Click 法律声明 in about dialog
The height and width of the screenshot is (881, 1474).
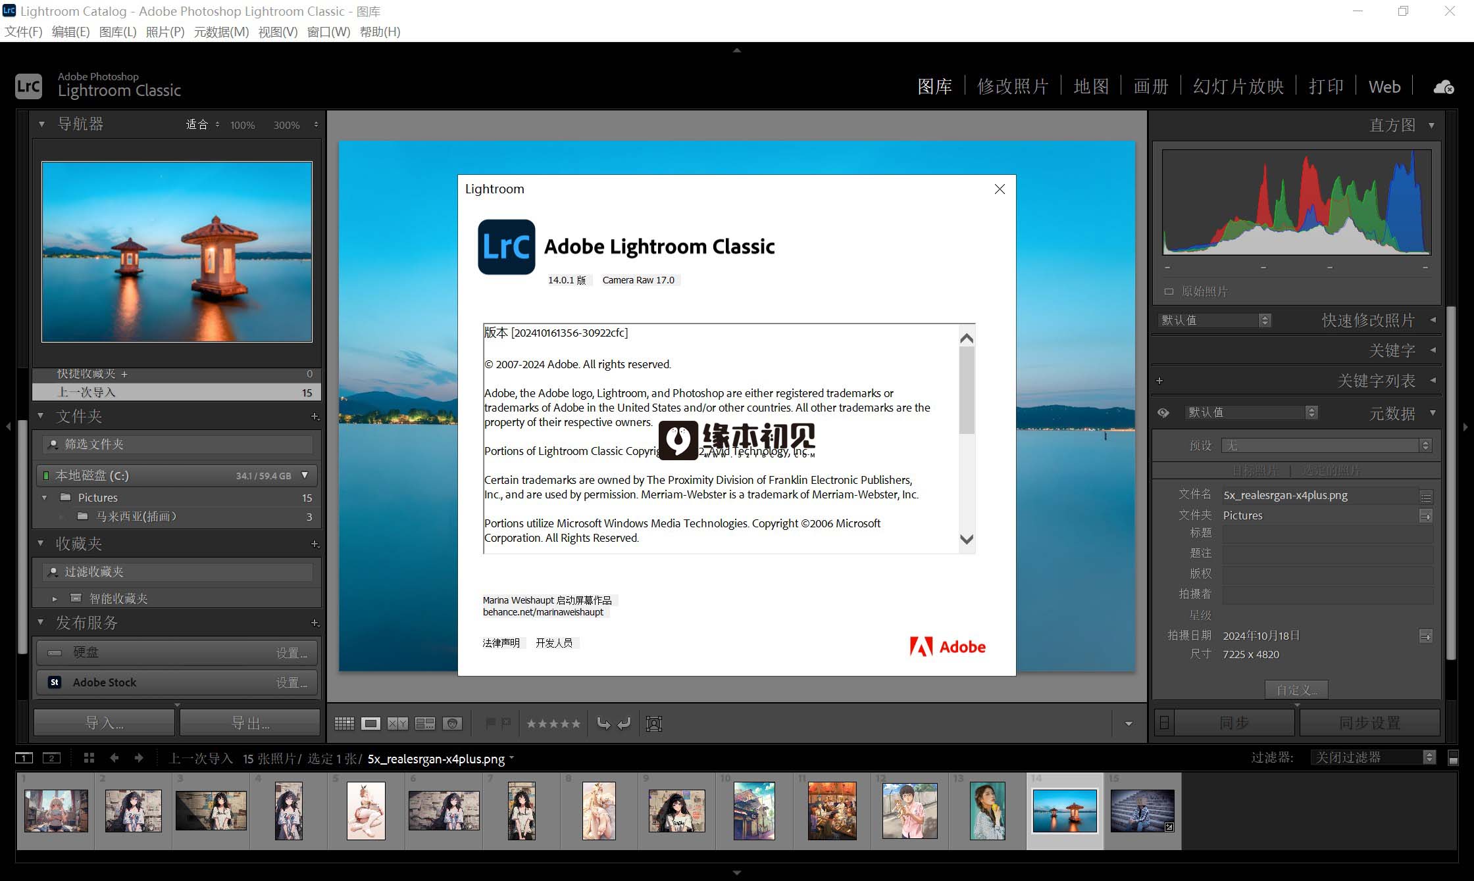point(501,643)
